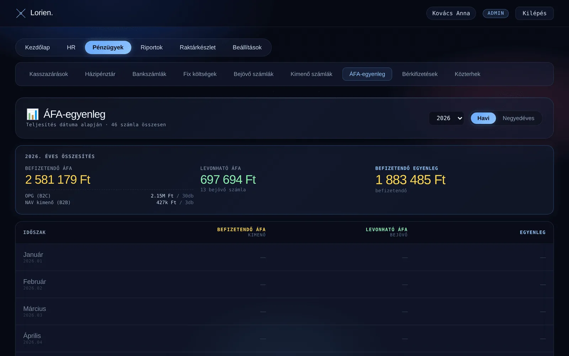This screenshot has width=569, height=356.
Task: Show Fix költségek
Action: tap(200, 74)
